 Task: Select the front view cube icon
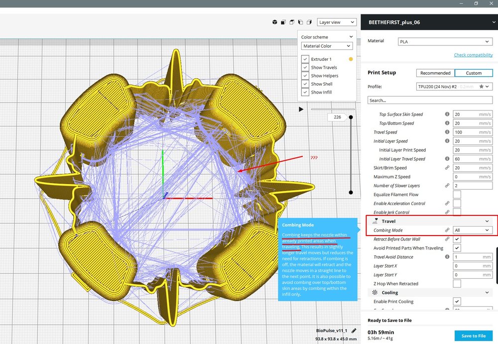click(x=283, y=22)
